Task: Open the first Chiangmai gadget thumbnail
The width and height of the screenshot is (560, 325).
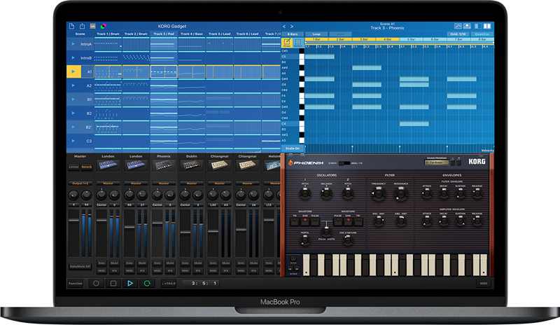Action: (219, 165)
